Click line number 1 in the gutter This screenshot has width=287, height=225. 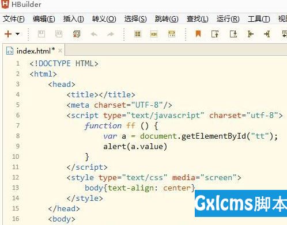pos(18,63)
